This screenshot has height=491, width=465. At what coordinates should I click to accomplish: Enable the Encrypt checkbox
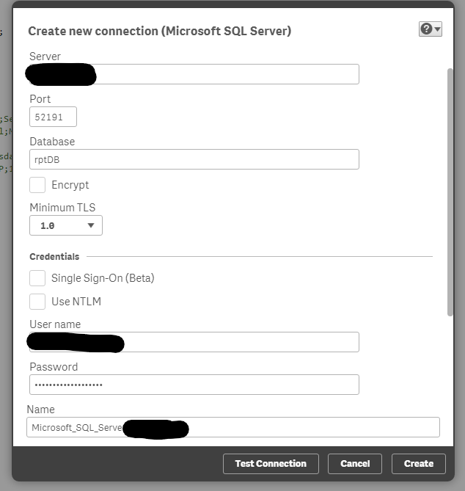click(x=37, y=185)
